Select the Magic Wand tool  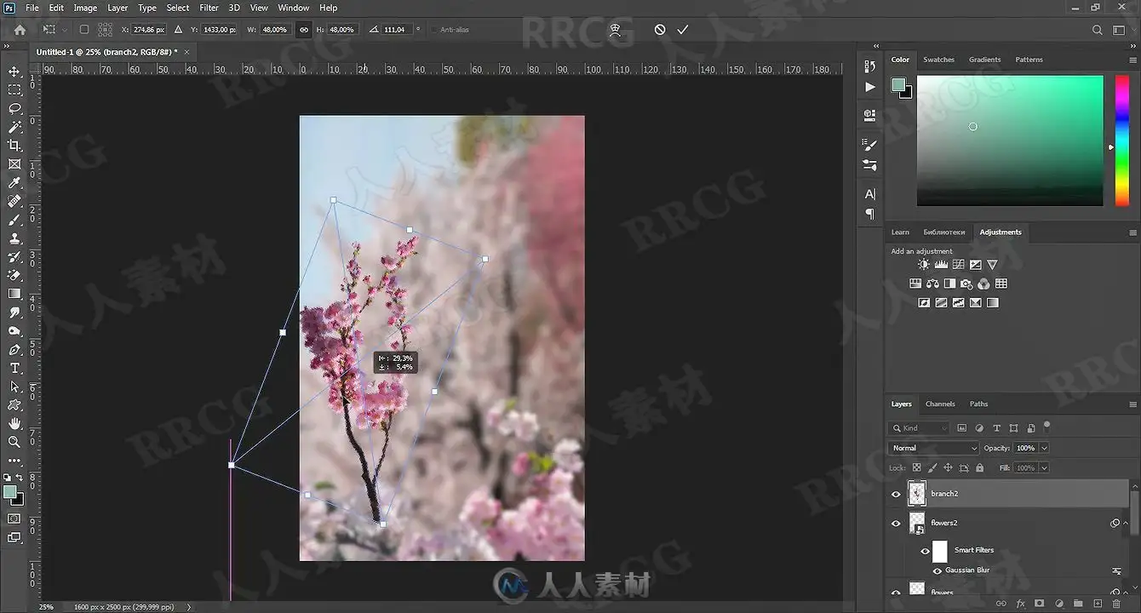(x=14, y=127)
